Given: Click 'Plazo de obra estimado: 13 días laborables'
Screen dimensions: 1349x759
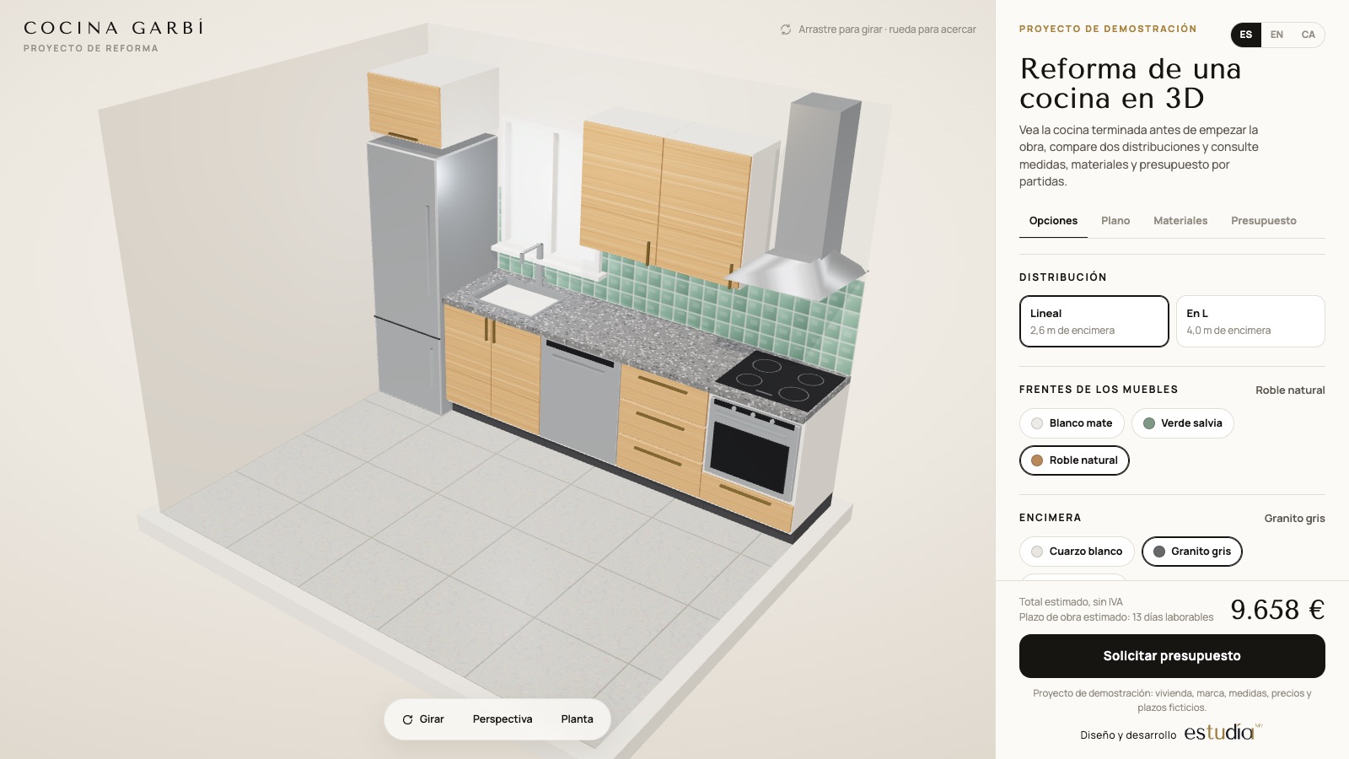Looking at the screenshot, I should coord(1116,617).
